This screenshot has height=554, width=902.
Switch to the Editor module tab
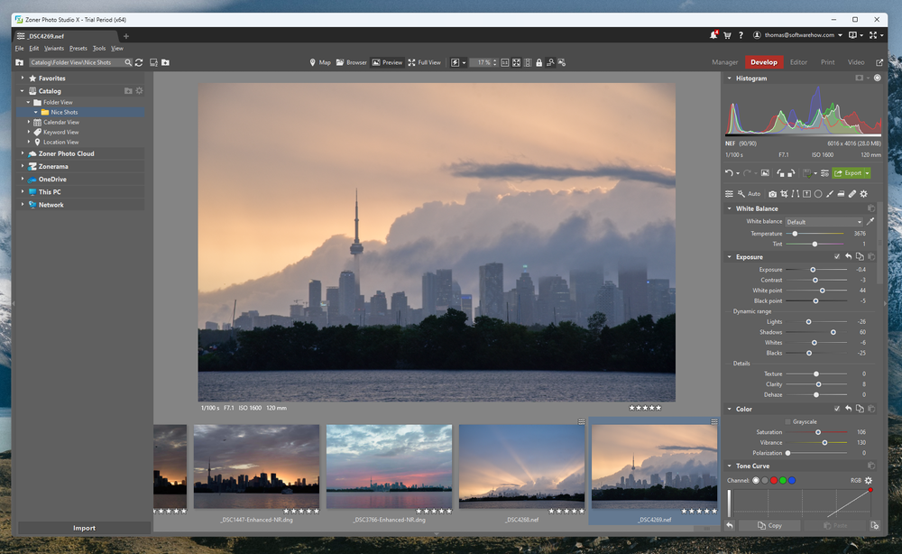pyautogui.click(x=798, y=62)
